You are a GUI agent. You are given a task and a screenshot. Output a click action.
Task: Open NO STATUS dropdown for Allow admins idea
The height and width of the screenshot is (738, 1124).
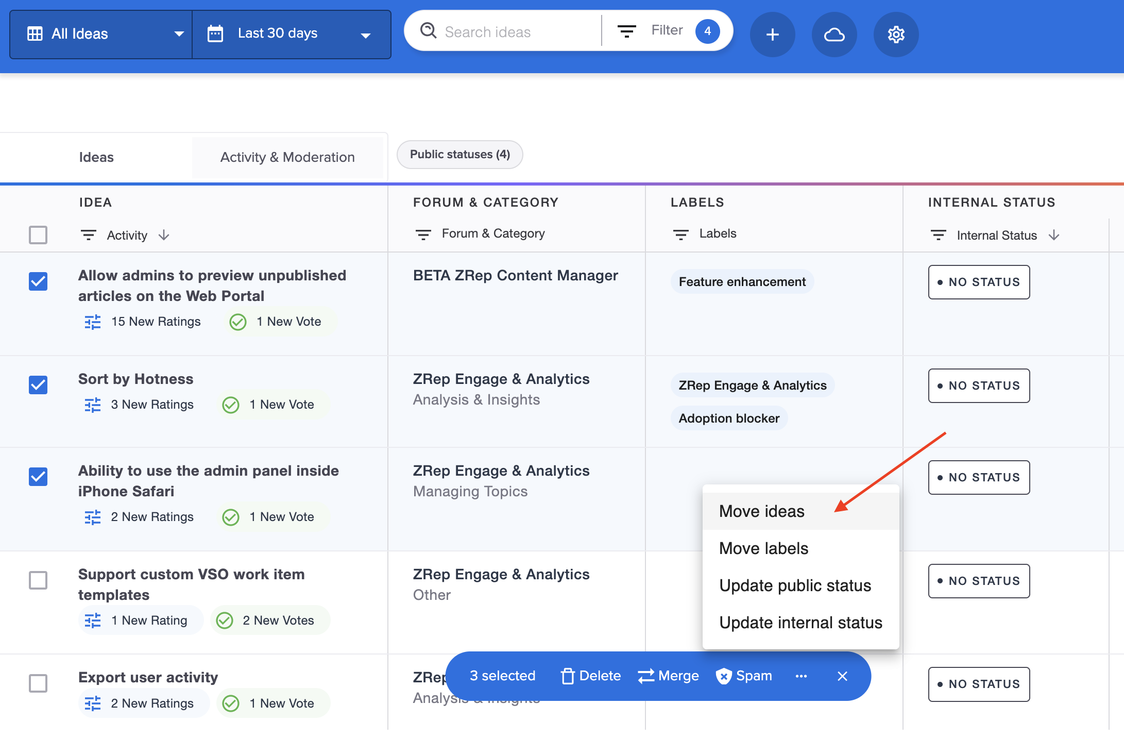coord(979,282)
